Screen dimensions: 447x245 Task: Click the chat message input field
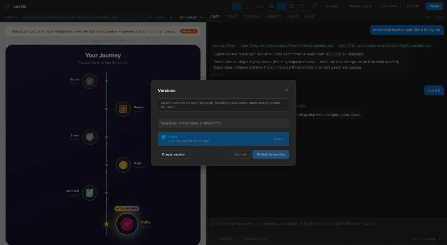tap(327, 224)
